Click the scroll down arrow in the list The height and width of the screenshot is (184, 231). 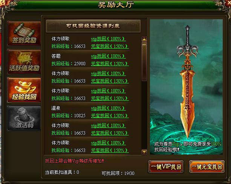(x=144, y=152)
